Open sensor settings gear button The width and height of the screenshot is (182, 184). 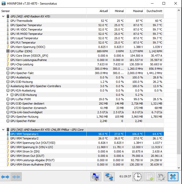point(161,177)
